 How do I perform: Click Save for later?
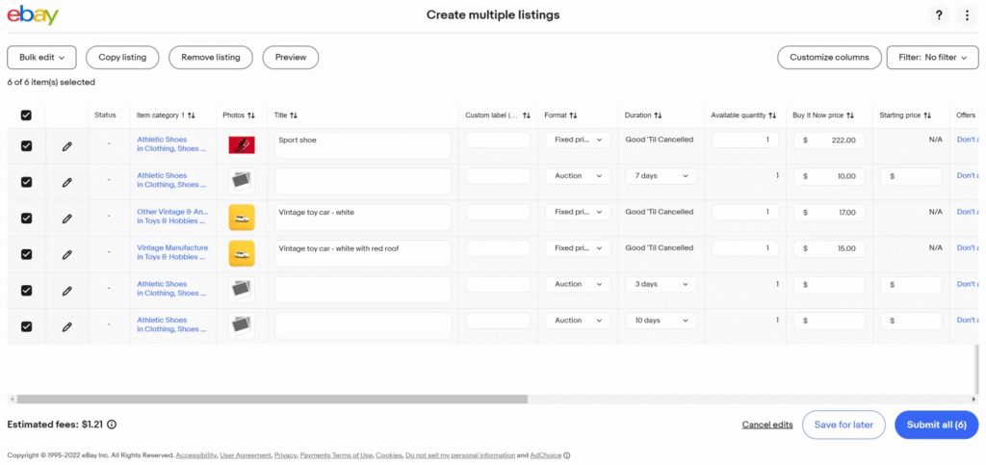(843, 425)
